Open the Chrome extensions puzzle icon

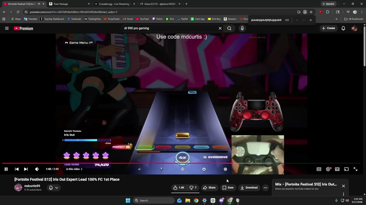[328, 12]
